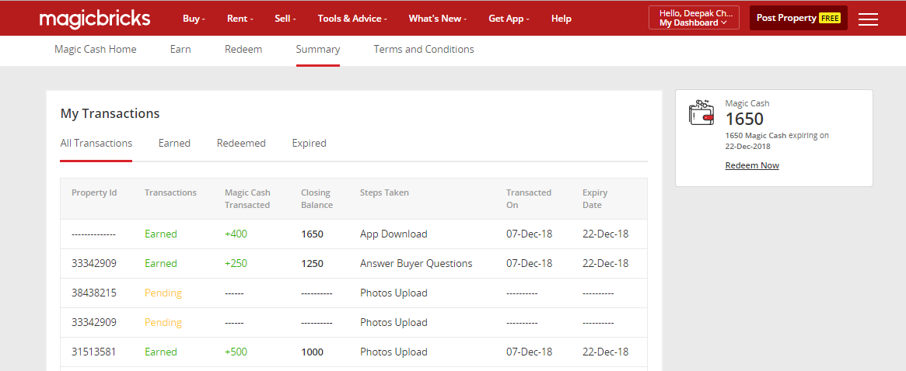This screenshot has height=371, width=906.
Task: Open the What's New dropdown
Action: tap(437, 19)
